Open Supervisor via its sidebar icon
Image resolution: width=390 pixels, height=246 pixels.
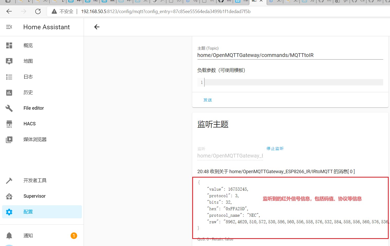tap(9, 196)
